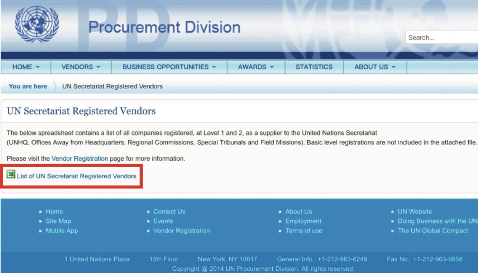Click the breadcrumb 'UN Secretariat Registered Vendors'
Viewport: 478px width, 273px height.
coord(112,86)
